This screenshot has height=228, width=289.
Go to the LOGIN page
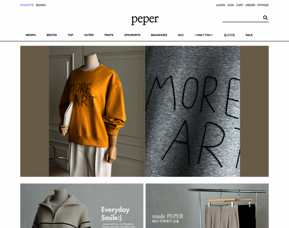(221, 5)
